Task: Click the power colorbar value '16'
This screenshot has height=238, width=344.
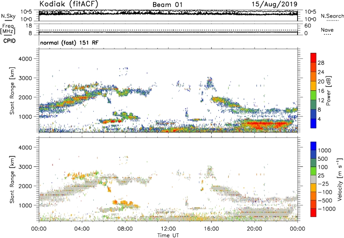Action: coord(321,91)
